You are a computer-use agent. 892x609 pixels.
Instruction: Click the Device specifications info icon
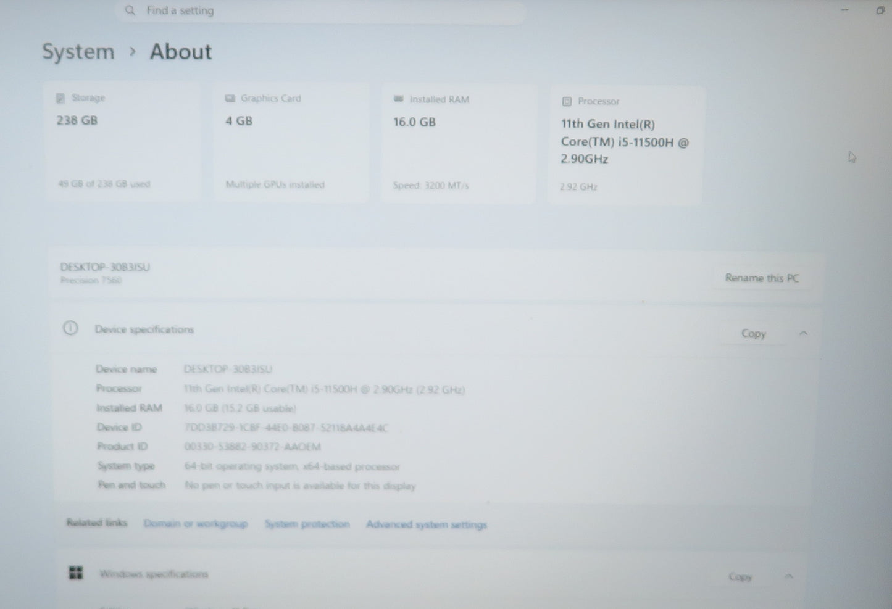pos(71,328)
